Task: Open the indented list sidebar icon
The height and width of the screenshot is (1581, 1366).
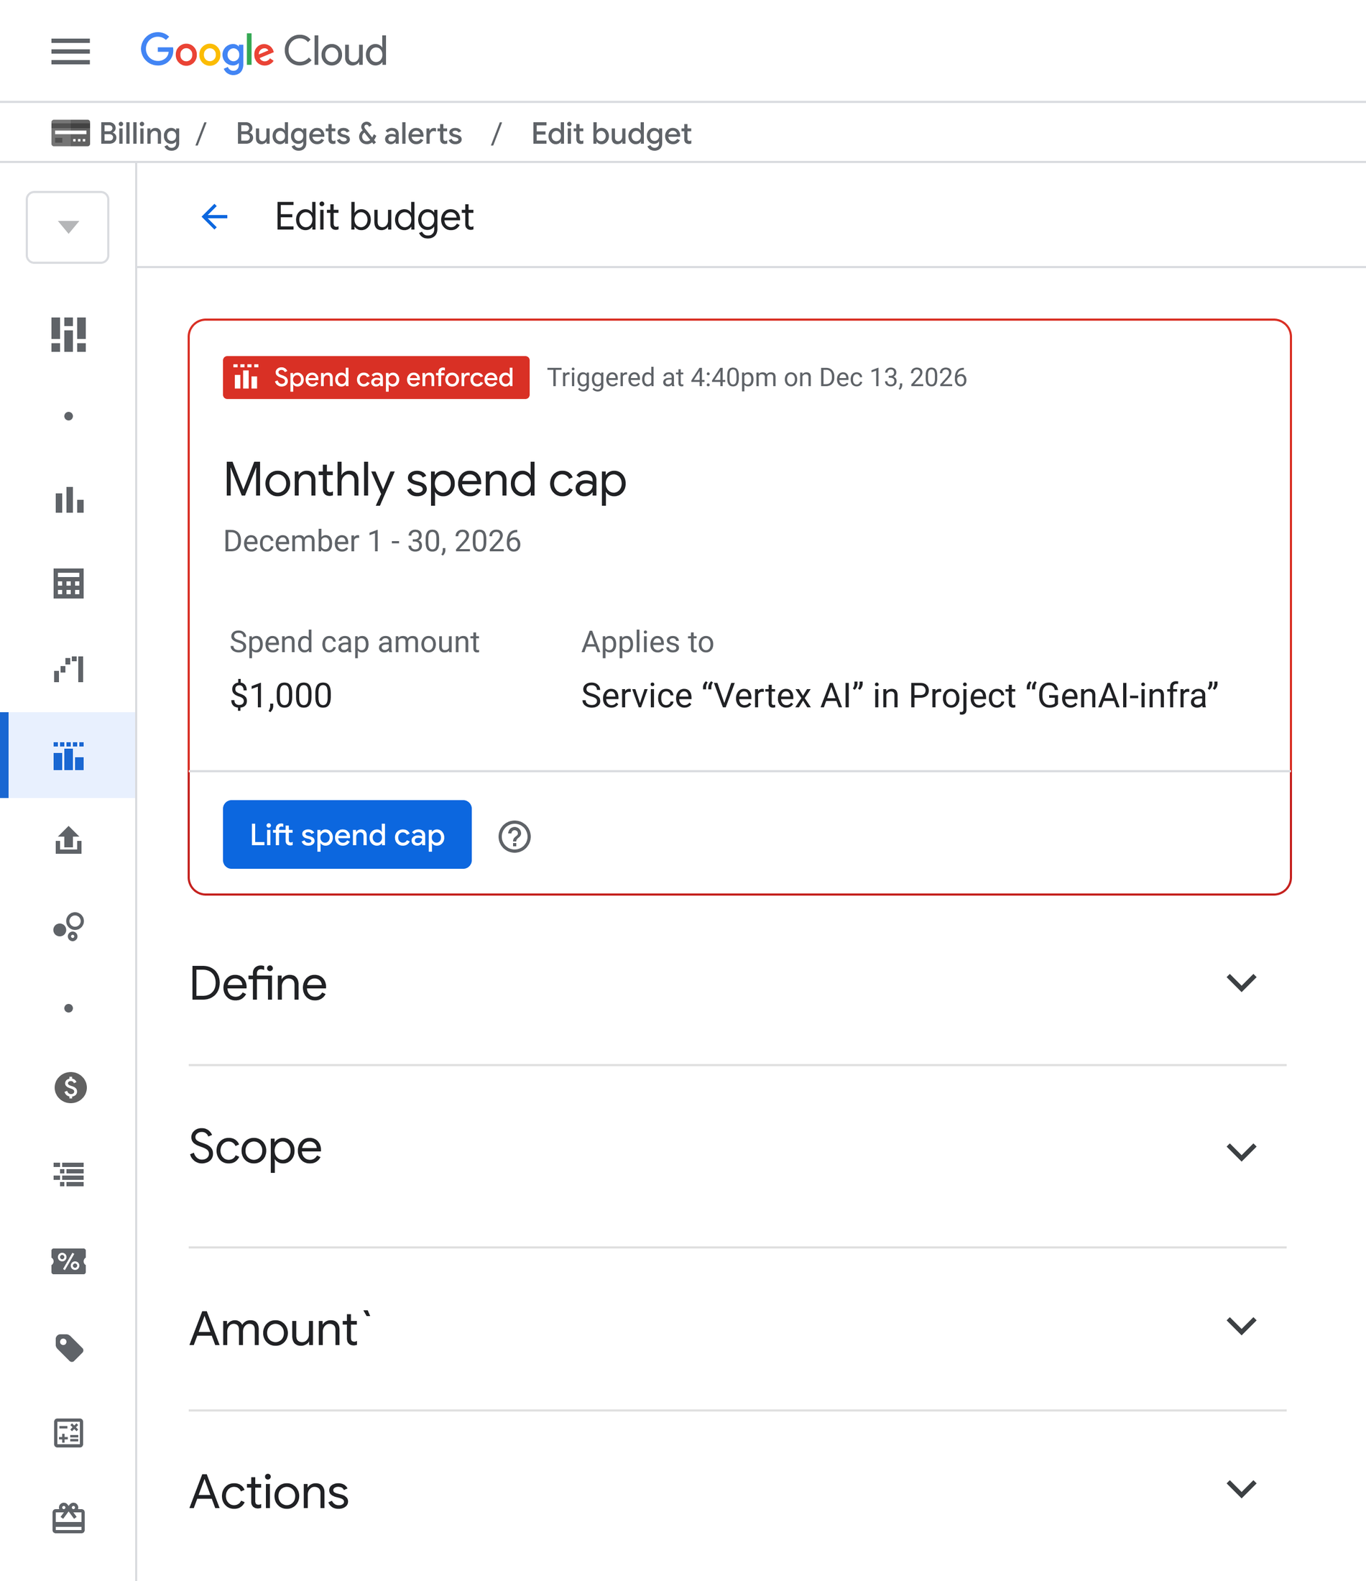Action: (x=69, y=1174)
